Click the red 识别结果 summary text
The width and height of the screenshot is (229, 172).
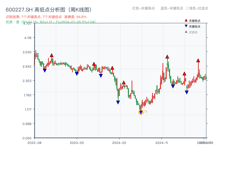(x=46, y=17)
